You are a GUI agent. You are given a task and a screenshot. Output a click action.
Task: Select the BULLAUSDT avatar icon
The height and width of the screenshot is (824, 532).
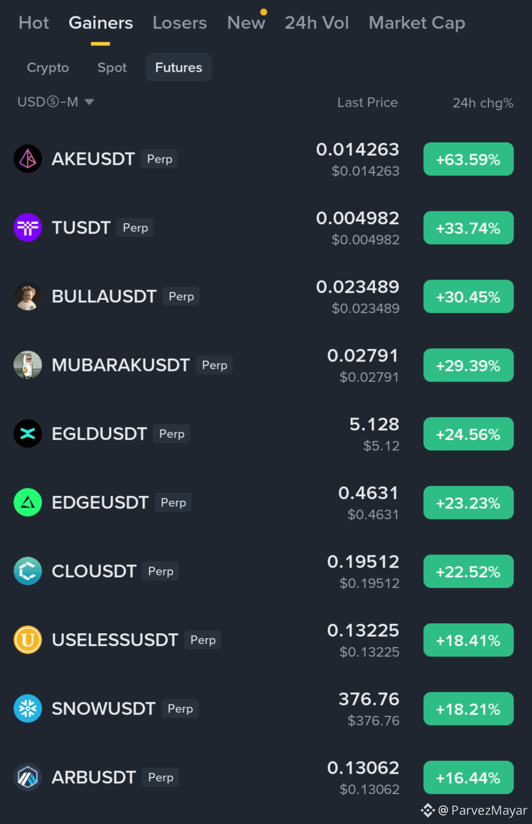(x=27, y=296)
